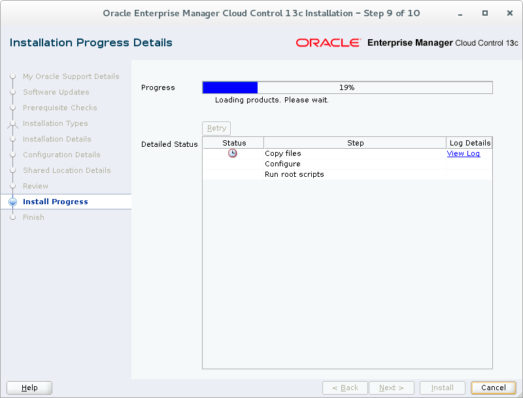
Task: Select My Oracle Support Details step
Action: pos(71,76)
